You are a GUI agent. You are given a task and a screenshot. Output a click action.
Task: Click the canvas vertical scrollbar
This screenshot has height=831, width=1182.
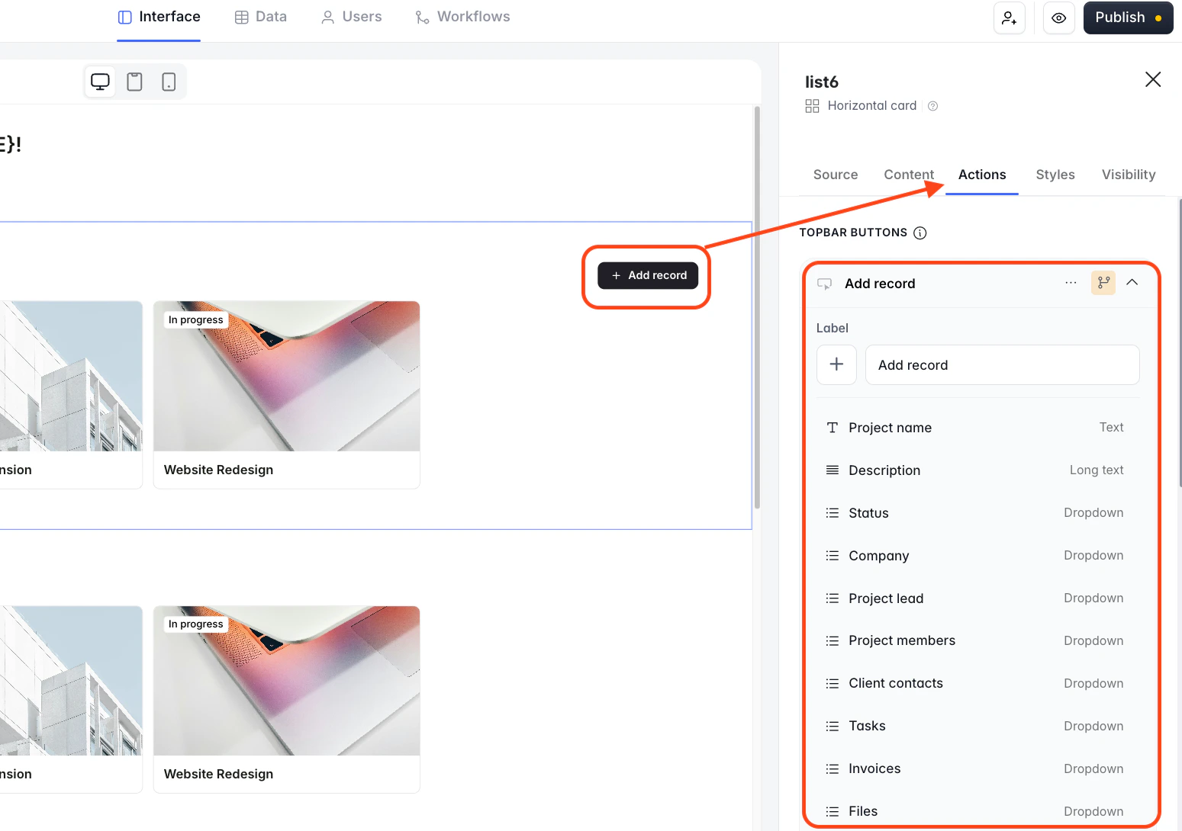coord(757,307)
